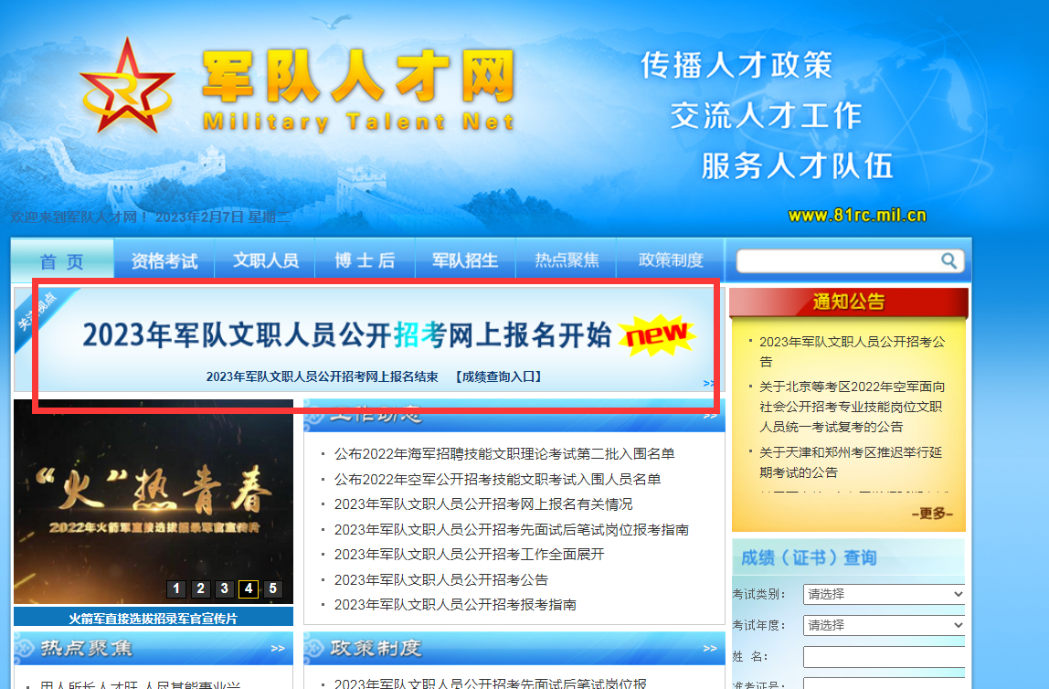This screenshot has width=1049, height=689.
Task: Open 2023年军队文职人员公开招考报考指南
Action: [455, 605]
